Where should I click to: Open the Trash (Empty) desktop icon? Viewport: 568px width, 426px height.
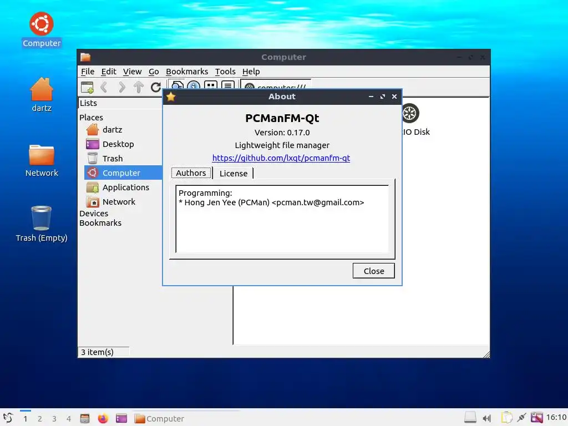pos(42,224)
